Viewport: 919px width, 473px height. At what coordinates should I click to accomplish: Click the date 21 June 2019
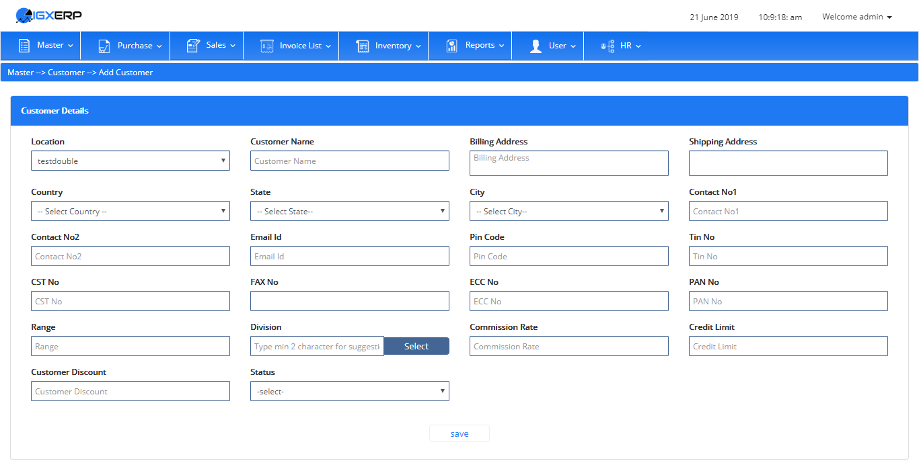pos(714,17)
